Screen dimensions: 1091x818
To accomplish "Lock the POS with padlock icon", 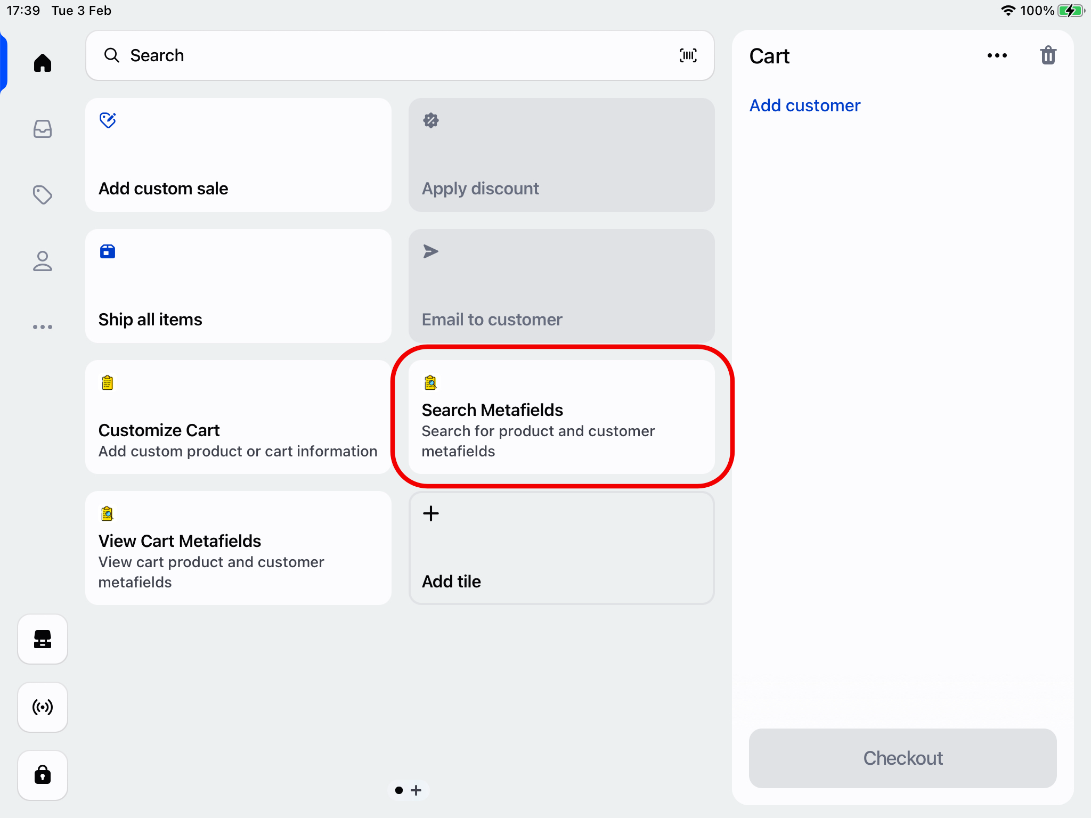I will [43, 775].
